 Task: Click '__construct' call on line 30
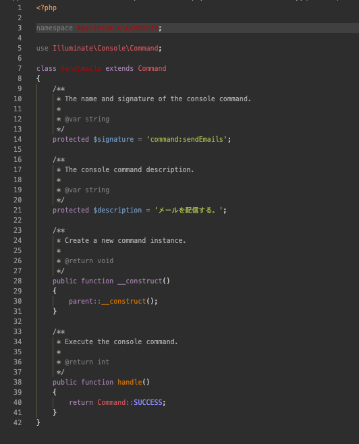pos(123,301)
